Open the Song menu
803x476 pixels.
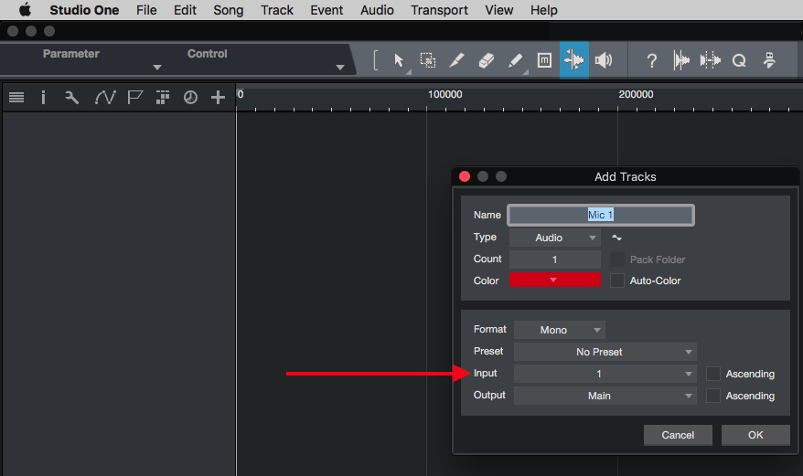[x=228, y=10]
